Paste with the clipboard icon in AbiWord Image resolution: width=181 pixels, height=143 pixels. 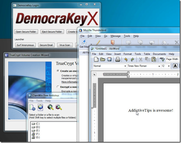[154, 59]
